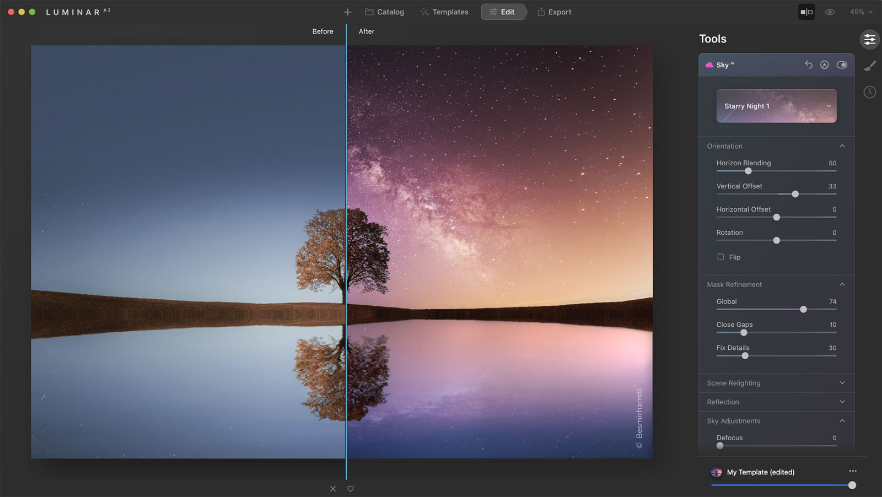Viewport: 882px width, 497px height.
Task: Open the Sky tool mask icon
Action: (x=824, y=64)
